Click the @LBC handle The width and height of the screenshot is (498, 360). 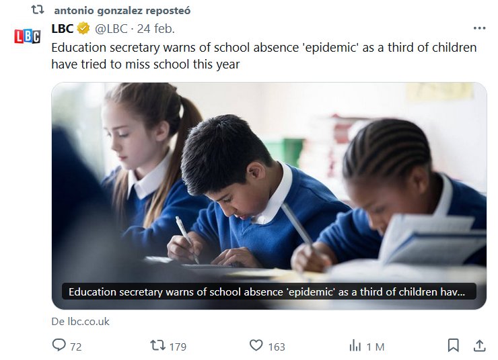click(x=112, y=28)
